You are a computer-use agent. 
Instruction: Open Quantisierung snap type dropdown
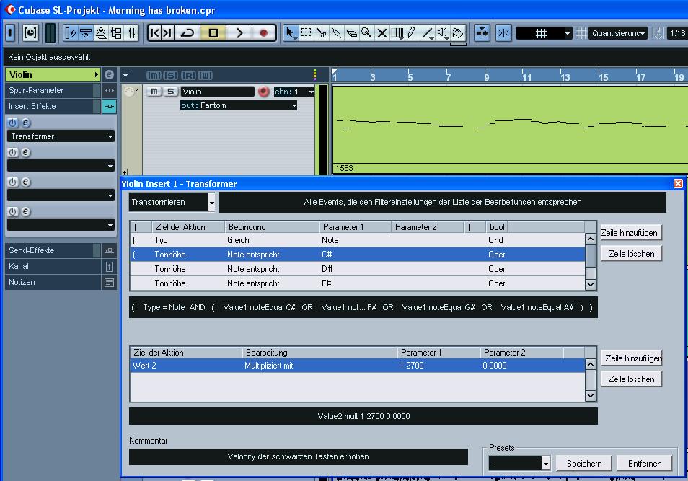(x=619, y=33)
